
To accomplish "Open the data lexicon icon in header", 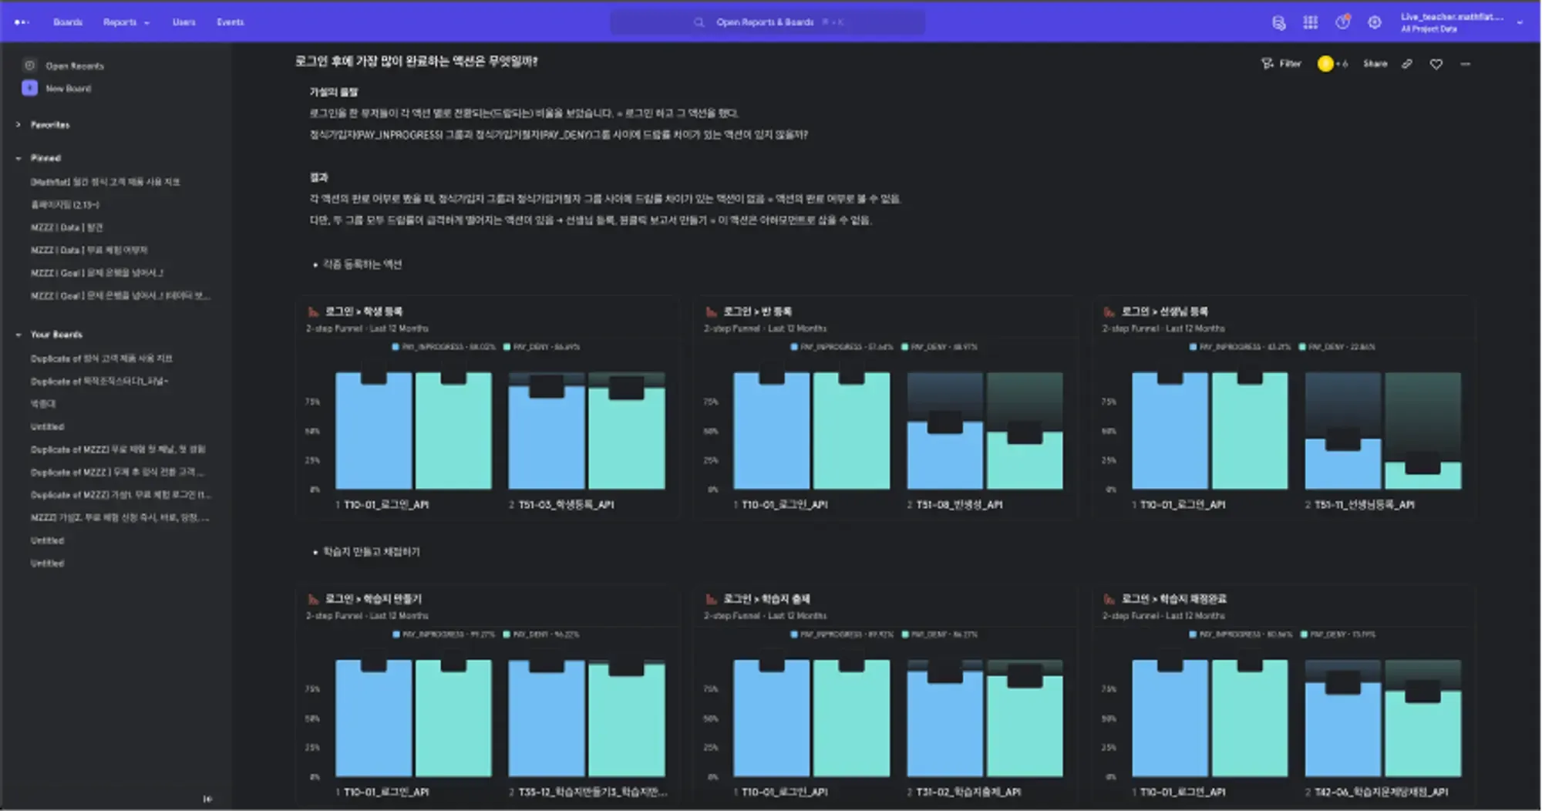I will tap(1278, 22).
